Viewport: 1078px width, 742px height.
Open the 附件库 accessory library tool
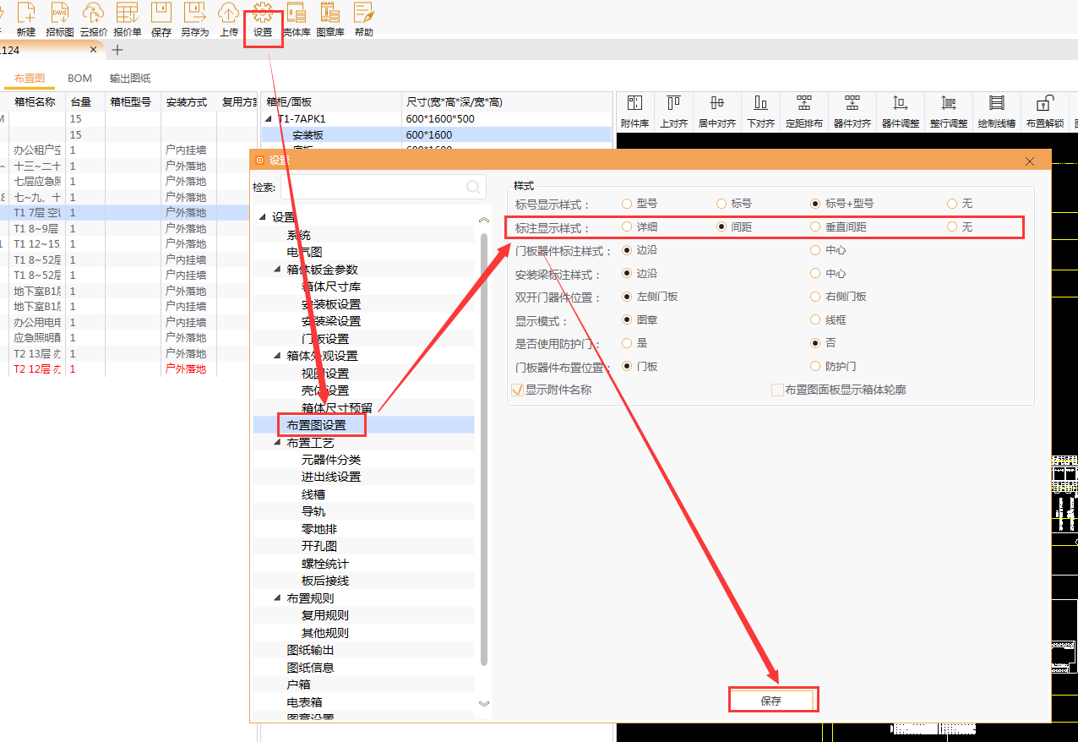[x=634, y=112]
